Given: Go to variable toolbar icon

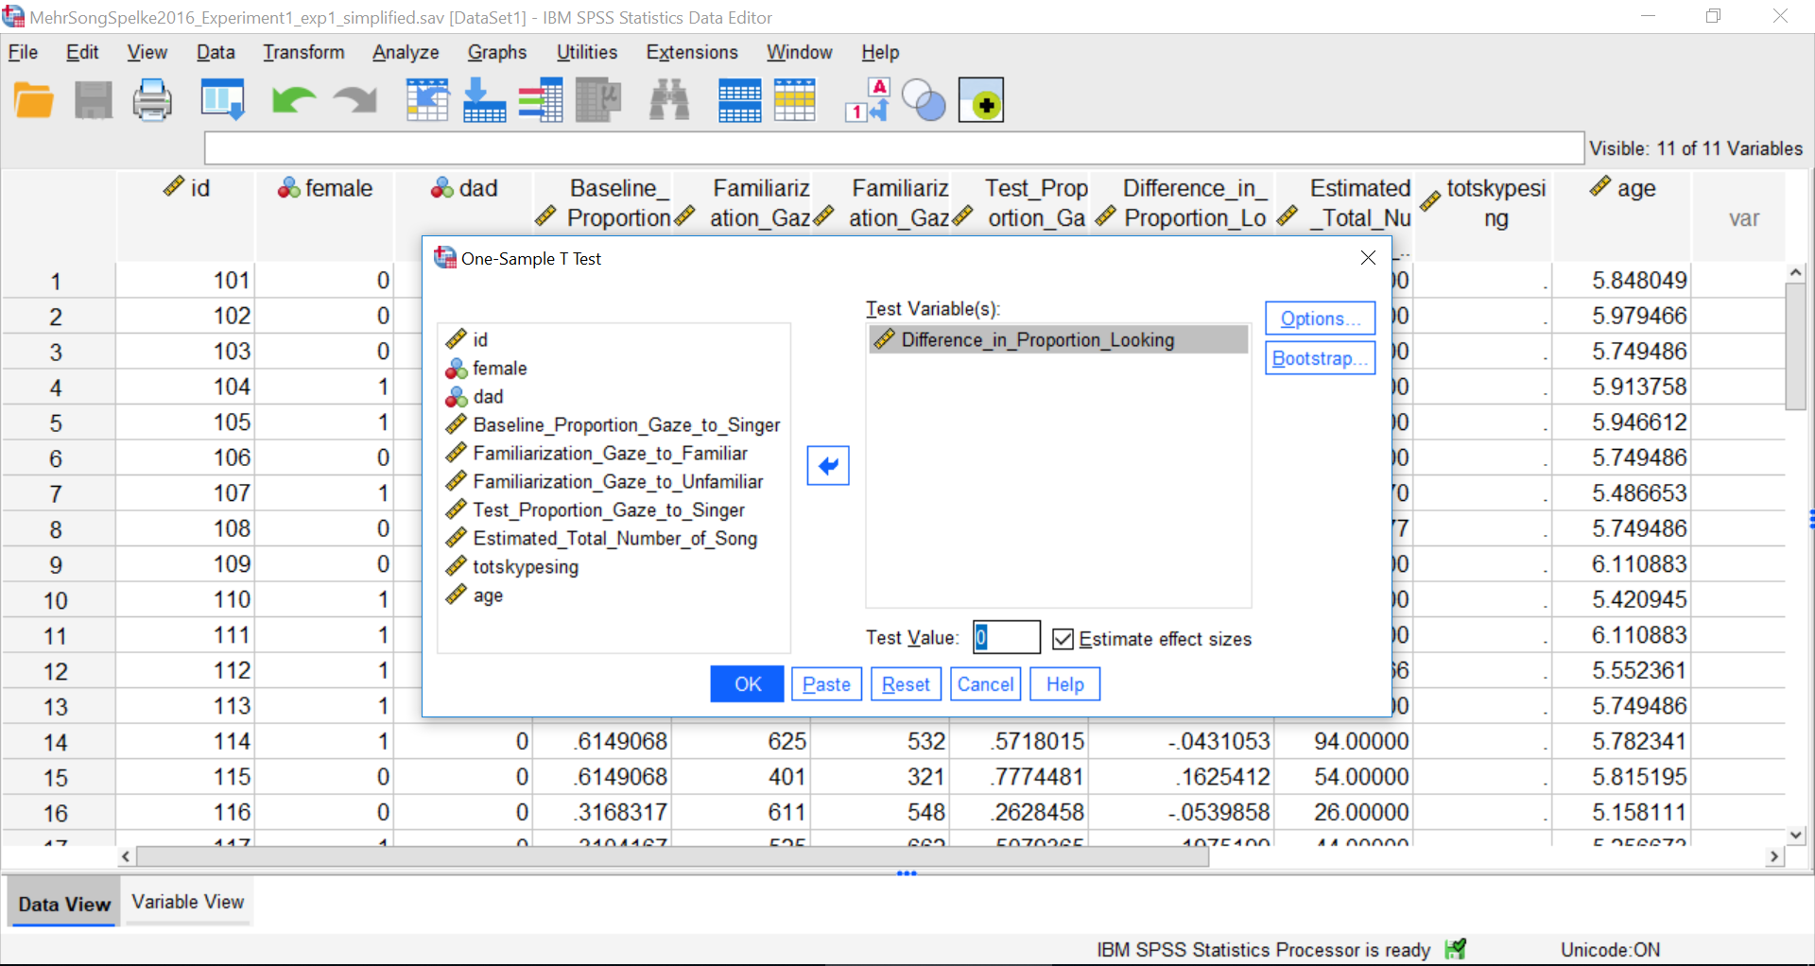Looking at the screenshot, I should click(x=484, y=100).
